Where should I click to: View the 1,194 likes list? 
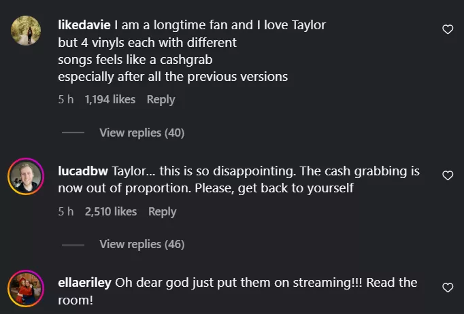tap(110, 99)
